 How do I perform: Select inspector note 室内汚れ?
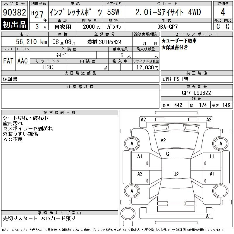(x=13, y=123)
